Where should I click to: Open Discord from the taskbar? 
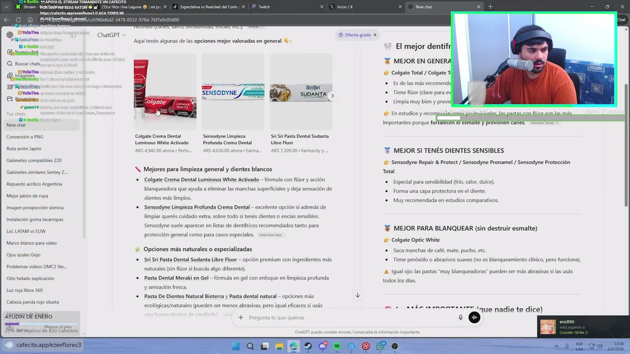pyautogui.click(x=322, y=346)
